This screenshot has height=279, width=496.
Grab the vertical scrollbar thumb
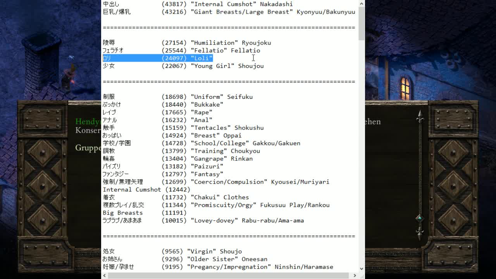pyautogui.click(x=361, y=23)
